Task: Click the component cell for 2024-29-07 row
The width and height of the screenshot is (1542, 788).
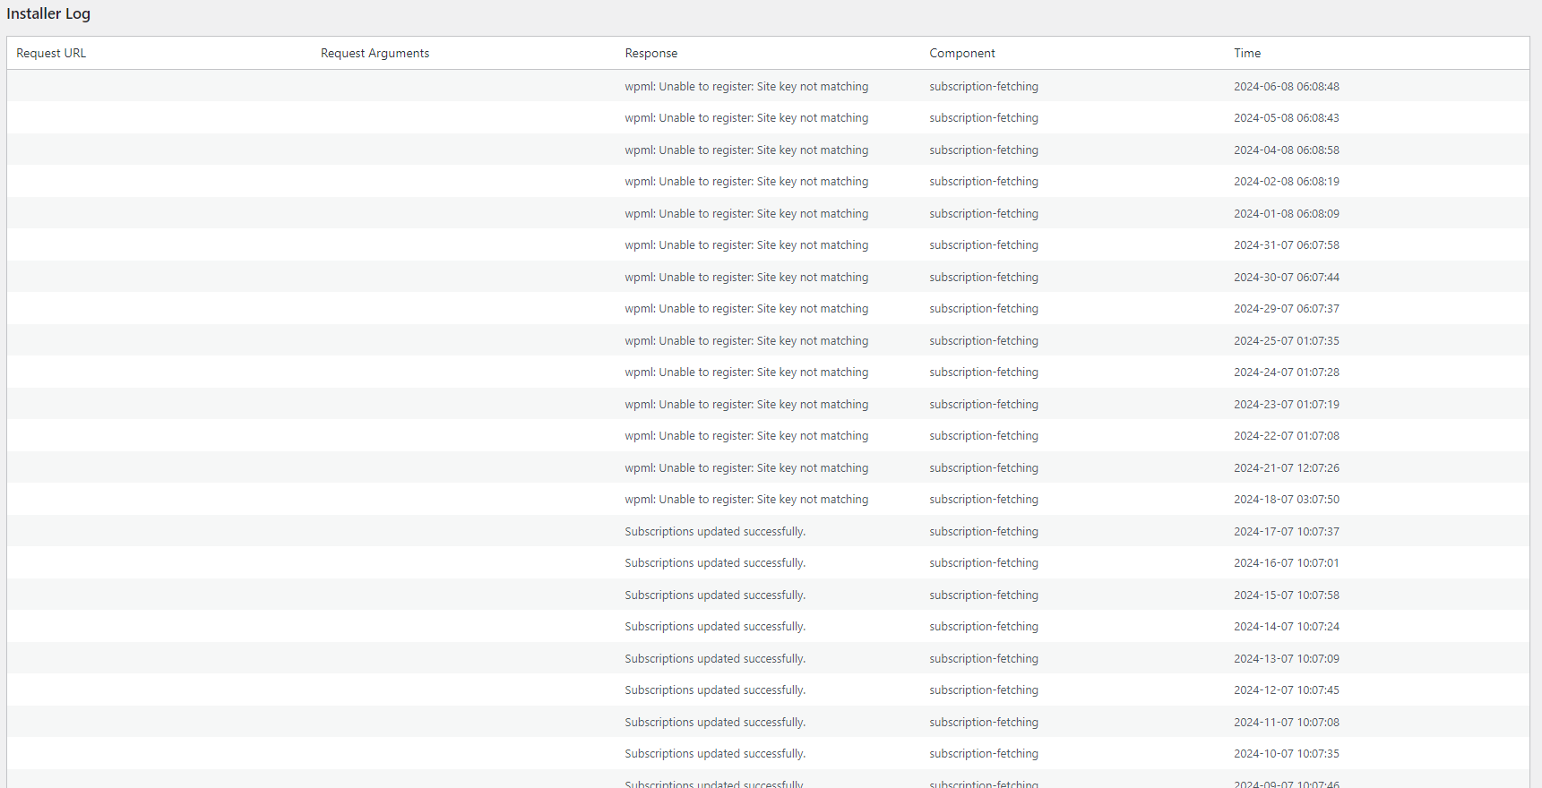Action: (x=983, y=309)
